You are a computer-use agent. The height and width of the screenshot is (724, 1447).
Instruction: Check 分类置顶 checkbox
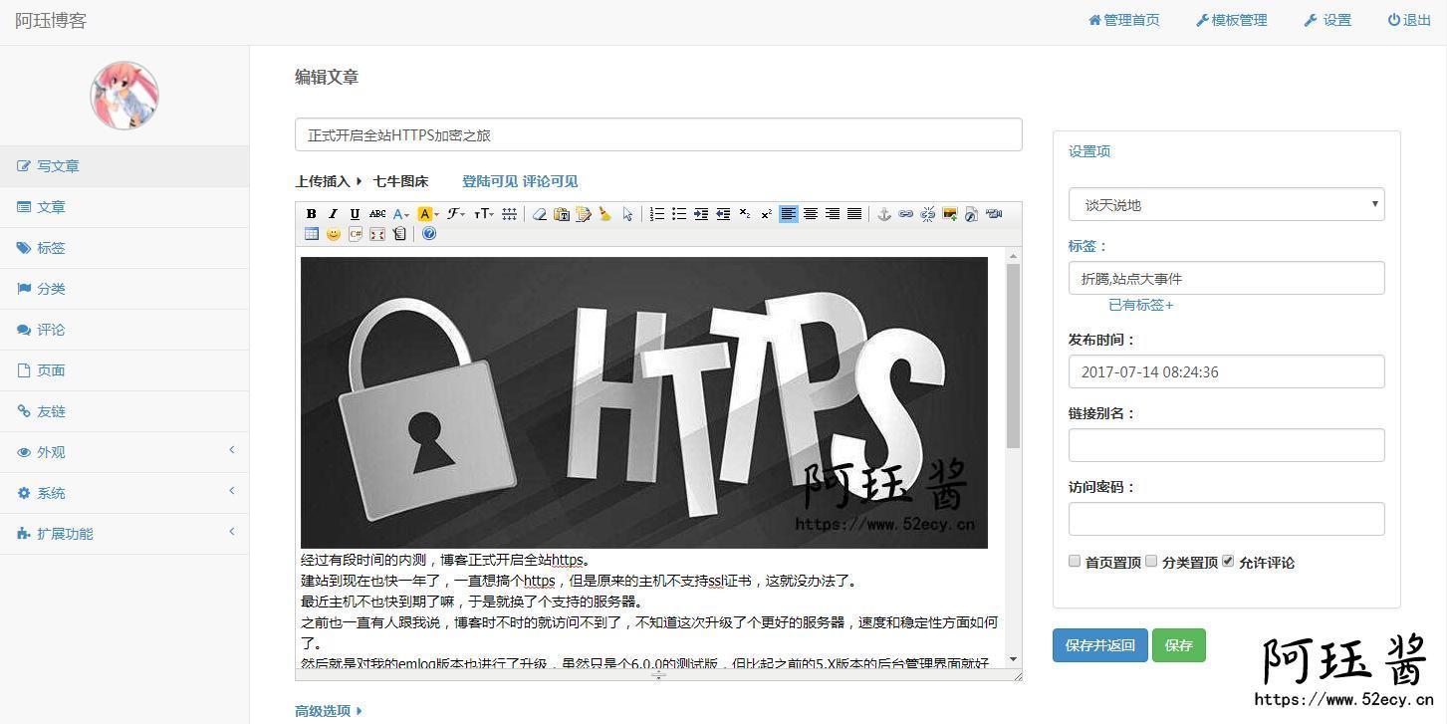pos(1151,561)
